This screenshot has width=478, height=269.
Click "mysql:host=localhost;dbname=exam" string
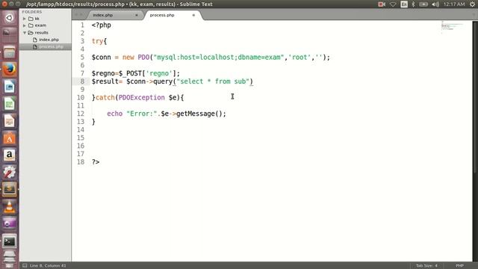(219, 58)
